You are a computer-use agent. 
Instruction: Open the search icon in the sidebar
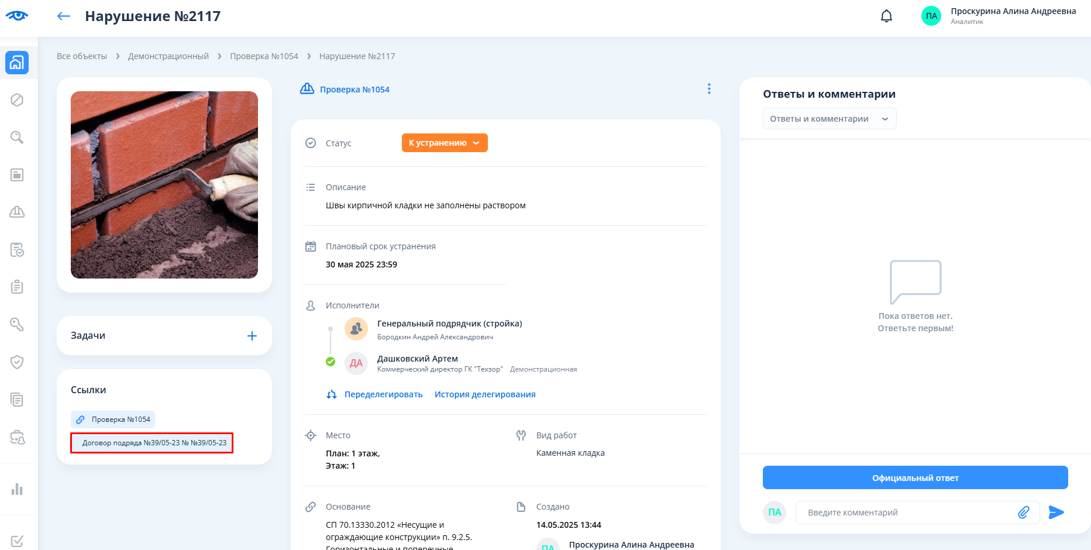[17, 137]
